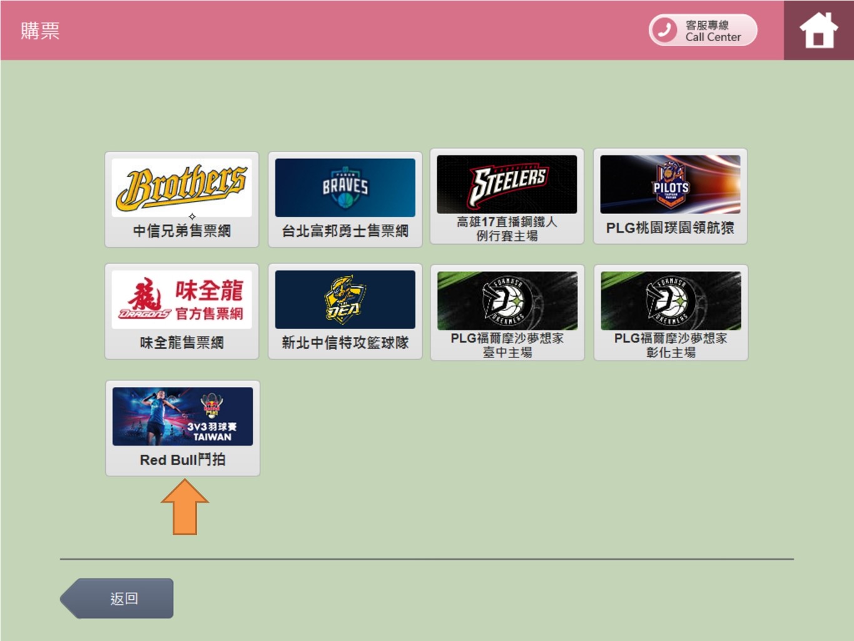
Task: Select 中信兄弟售票網 label
Action: pyautogui.click(x=182, y=230)
